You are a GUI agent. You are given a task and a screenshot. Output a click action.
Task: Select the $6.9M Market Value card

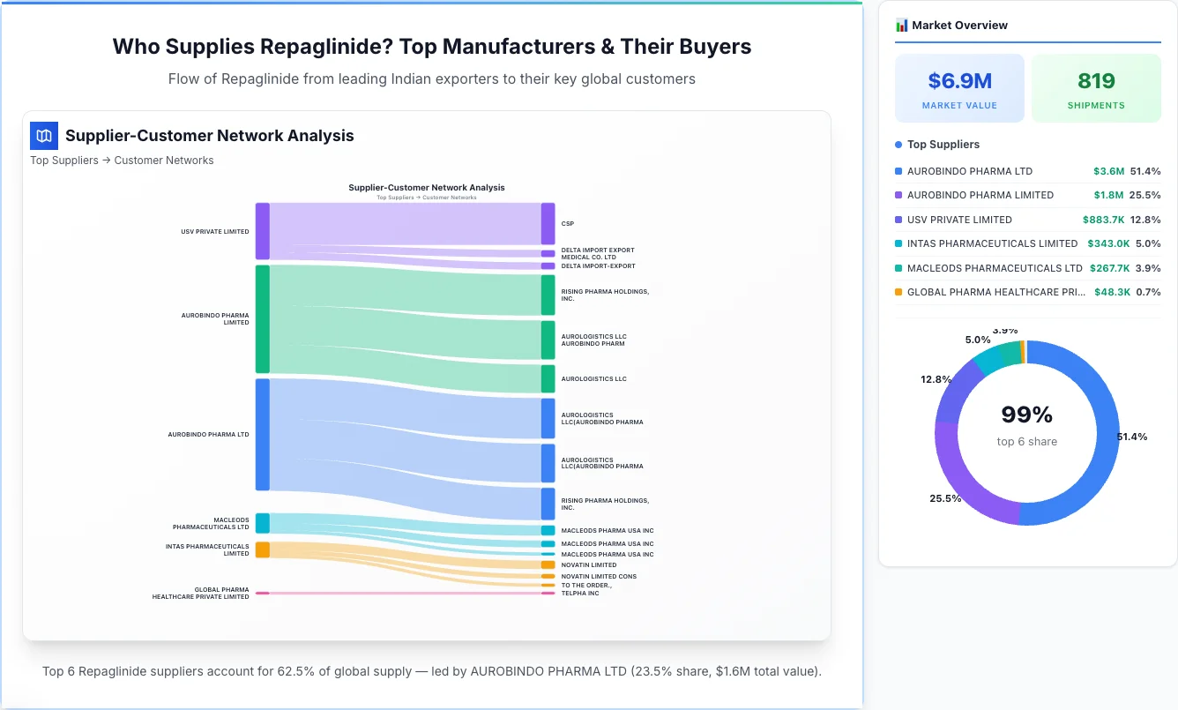[959, 87]
